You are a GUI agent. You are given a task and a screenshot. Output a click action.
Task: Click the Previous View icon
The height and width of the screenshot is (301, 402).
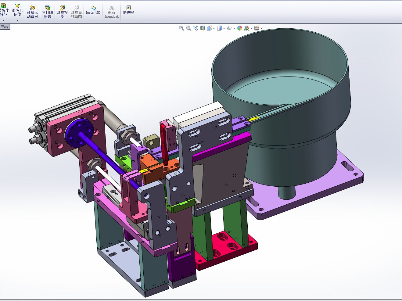pyautogui.click(x=196, y=28)
